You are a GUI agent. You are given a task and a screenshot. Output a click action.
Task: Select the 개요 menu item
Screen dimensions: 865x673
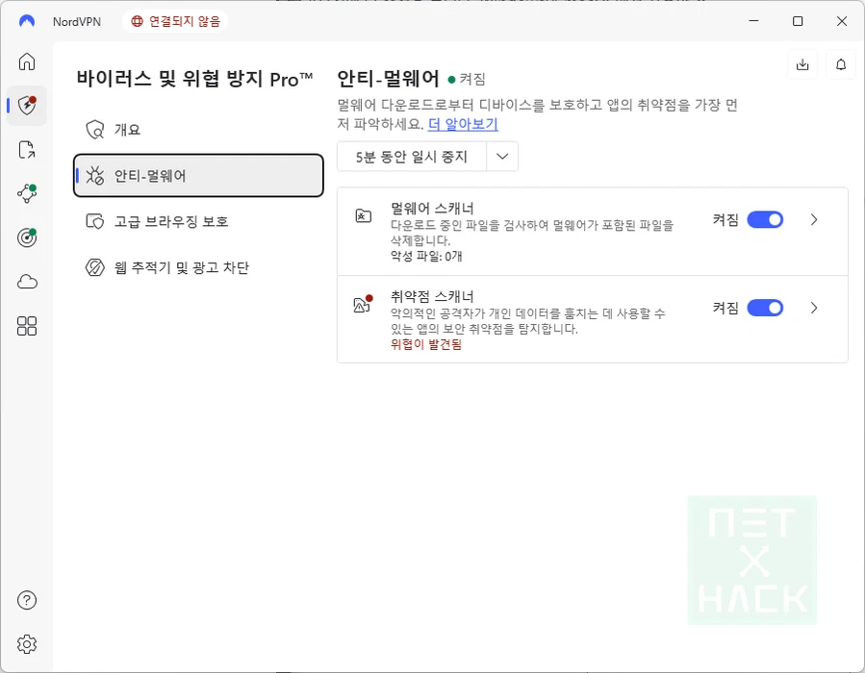click(x=198, y=130)
